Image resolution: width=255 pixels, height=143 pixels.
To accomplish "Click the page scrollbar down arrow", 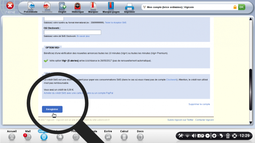I will pyautogui.click(x=251, y=123).
